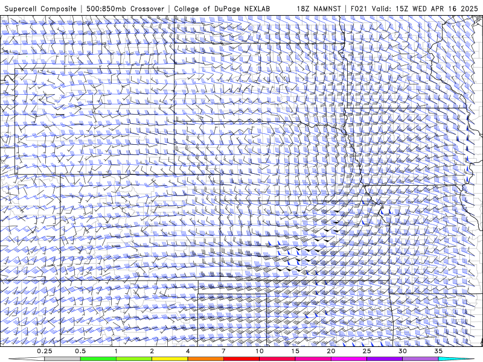This screenshot has width=483, height=362.
Task: Click the red 7–10 legend color segment
Action: coord(241,359)
